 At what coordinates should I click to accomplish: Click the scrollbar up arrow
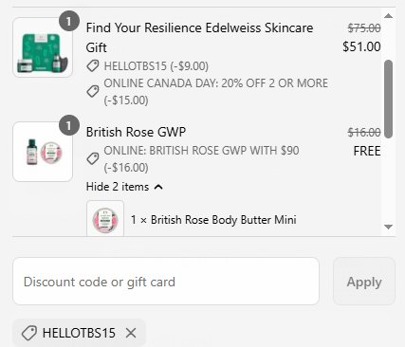coord(388,16)
